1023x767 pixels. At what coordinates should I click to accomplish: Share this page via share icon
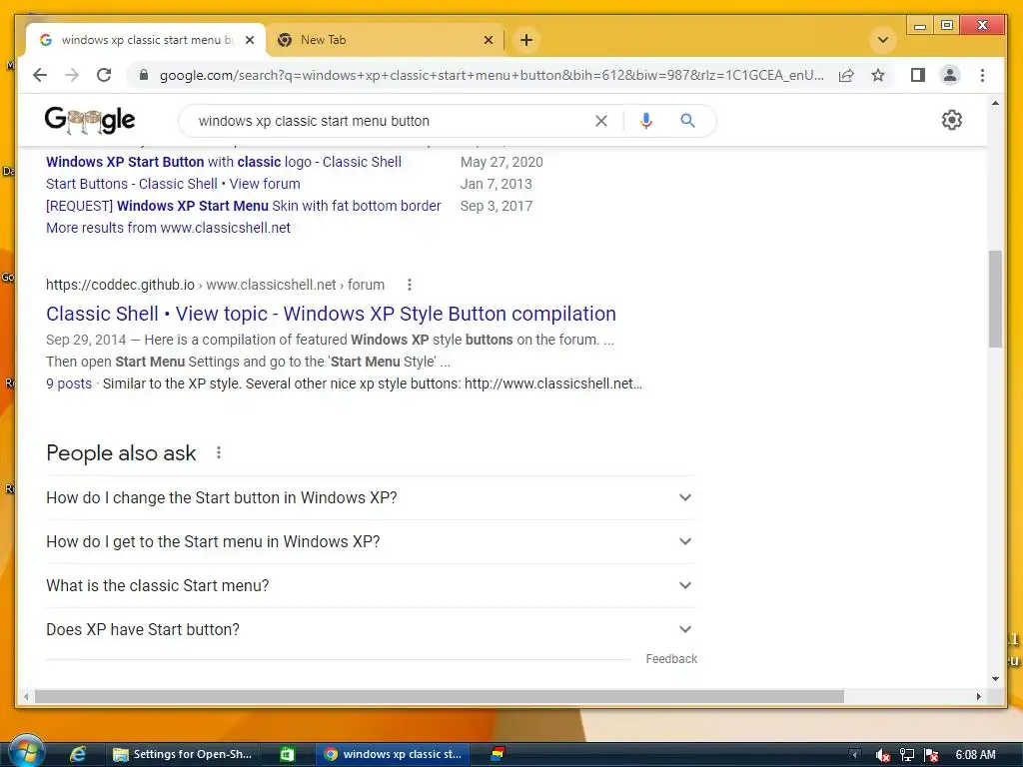point(846,75)
